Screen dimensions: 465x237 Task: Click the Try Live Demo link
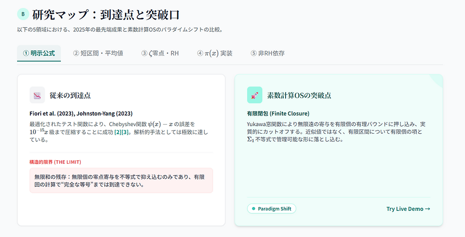408,209
